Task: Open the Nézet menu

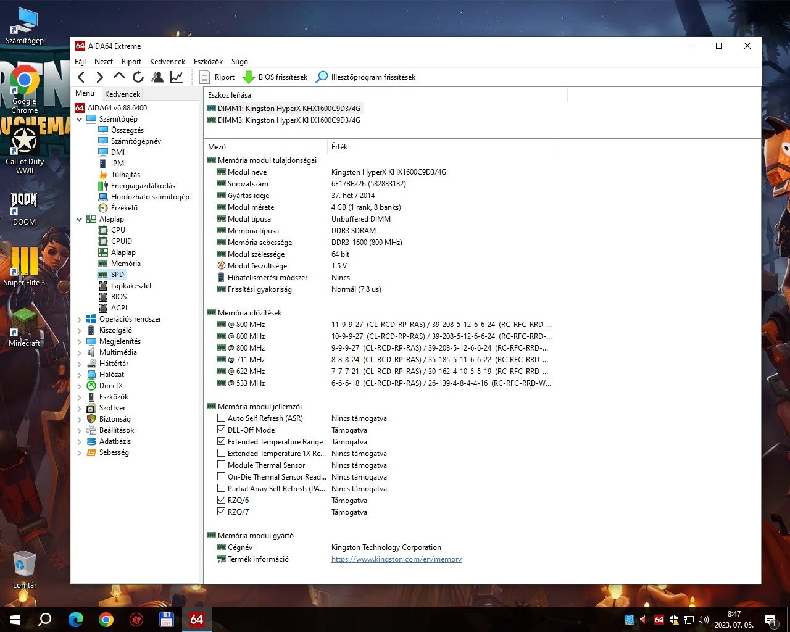Action: pos(104,62)
